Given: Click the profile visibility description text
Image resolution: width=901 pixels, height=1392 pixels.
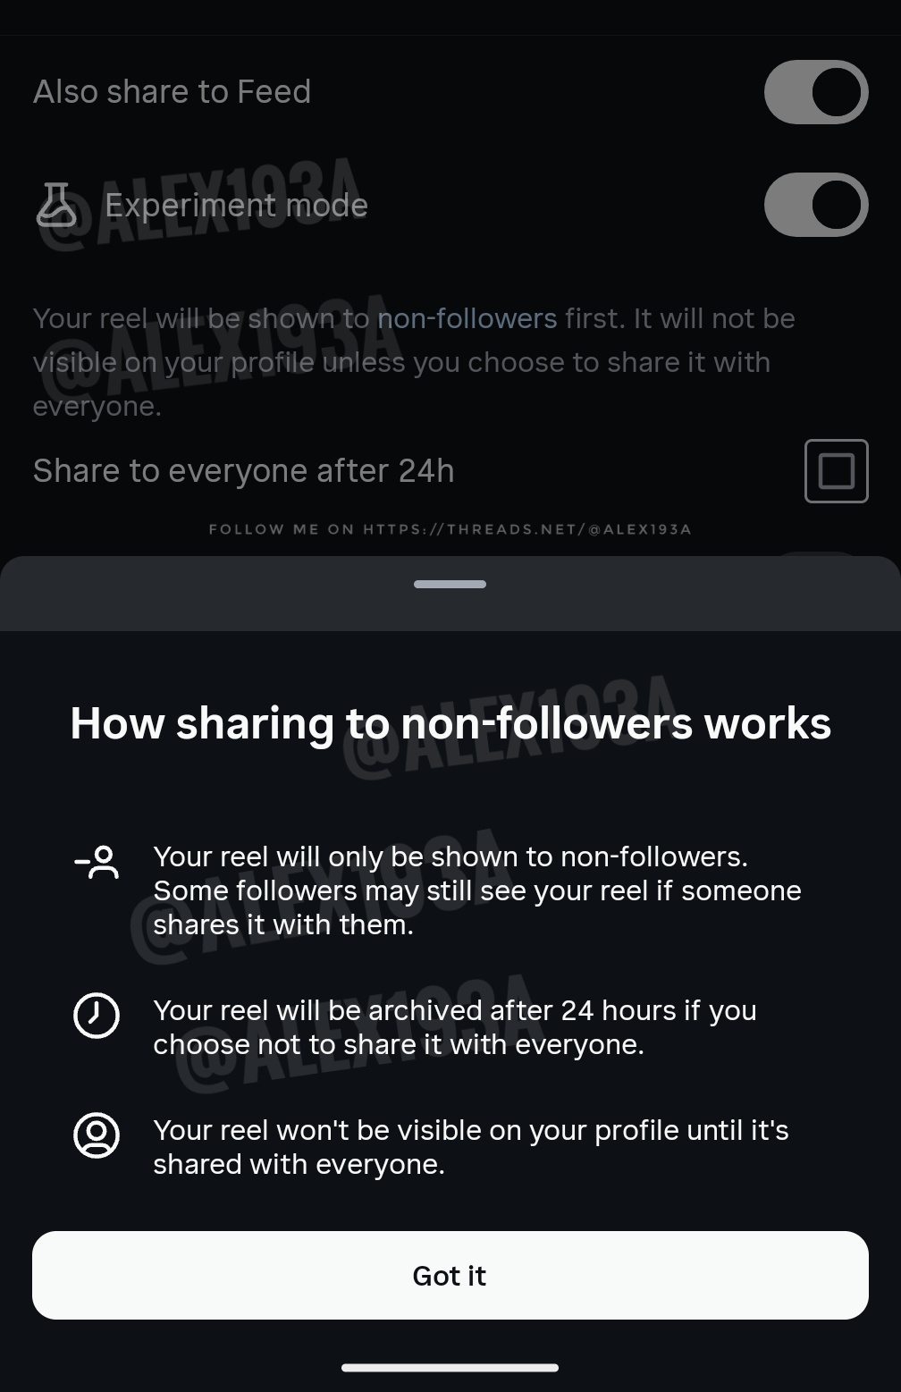Looking at the screenshot, I should coord(471,1146).
